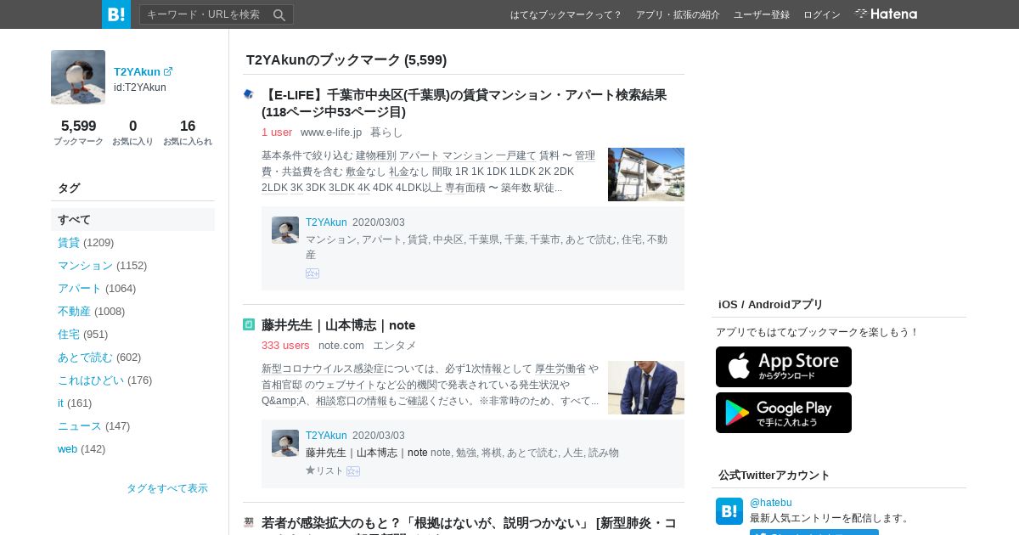
Task: Open apartment building thumbnail
Action: tap(646, 174)
